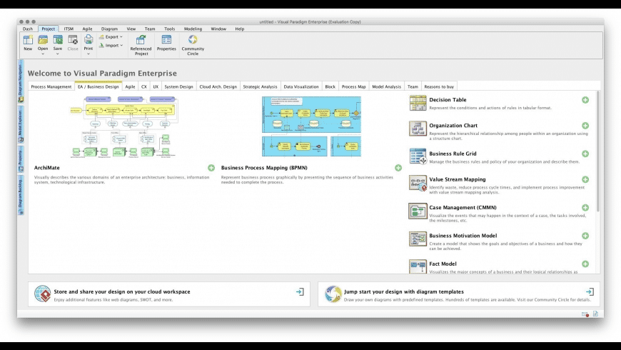Screen dimensions: 621x350
Task: Click the message icon in status bar
Action: point(585,314)
